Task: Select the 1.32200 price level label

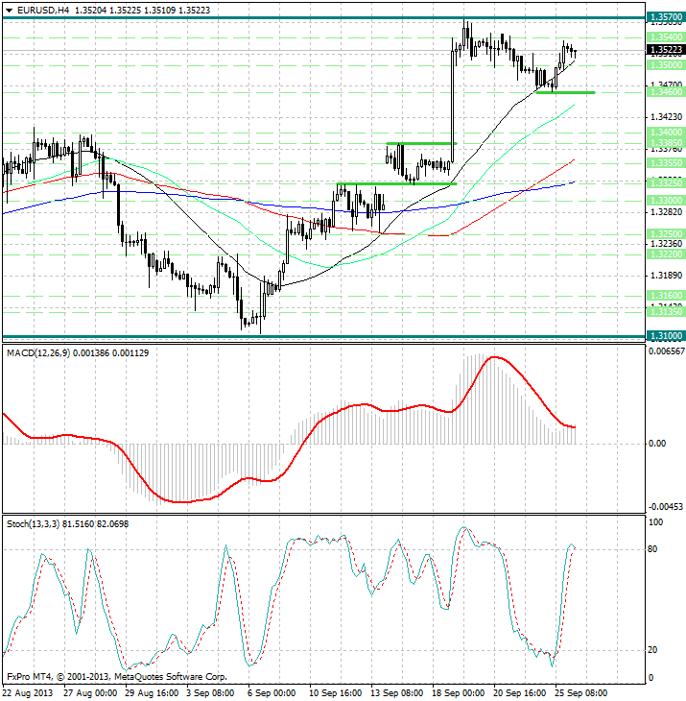Action: point(666,254)
